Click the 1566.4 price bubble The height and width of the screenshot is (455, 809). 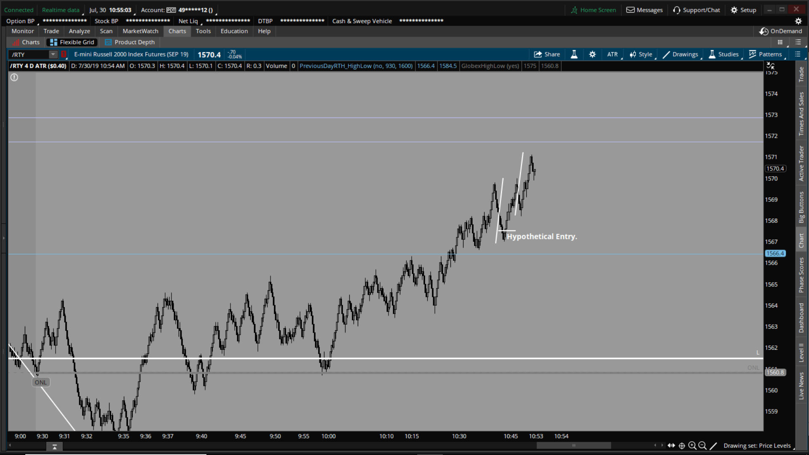coord(775,254)
